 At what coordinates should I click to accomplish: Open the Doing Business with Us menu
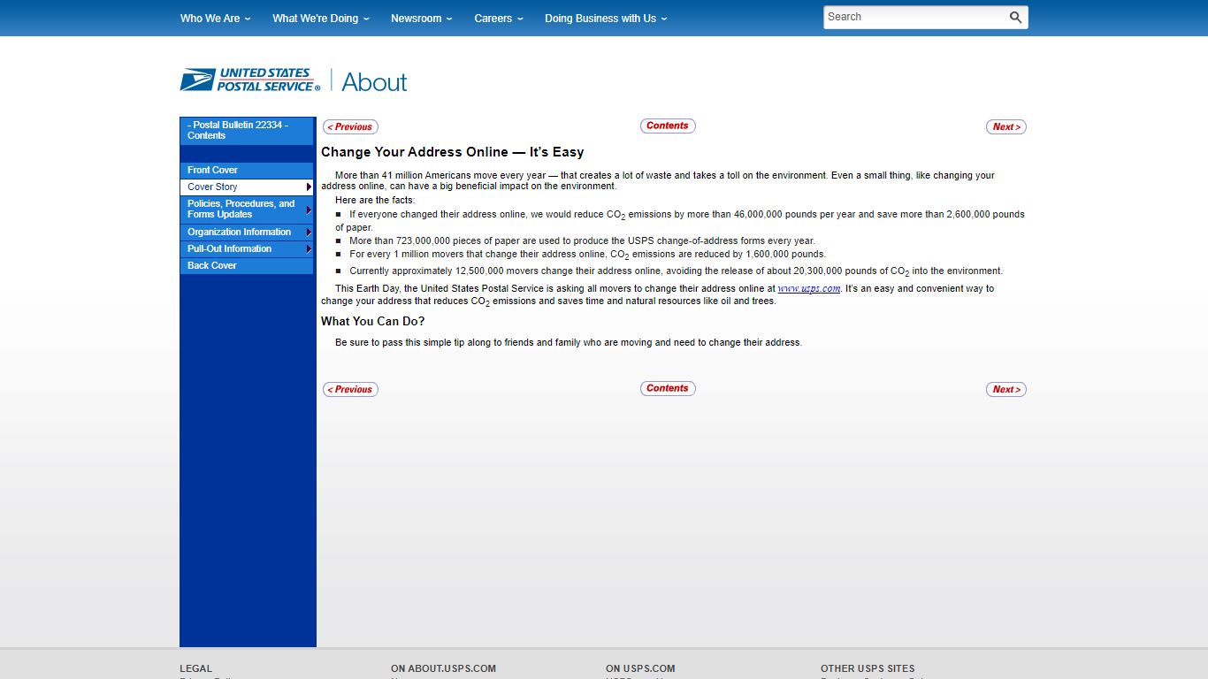pyautogui.click(x=606, y=18)
